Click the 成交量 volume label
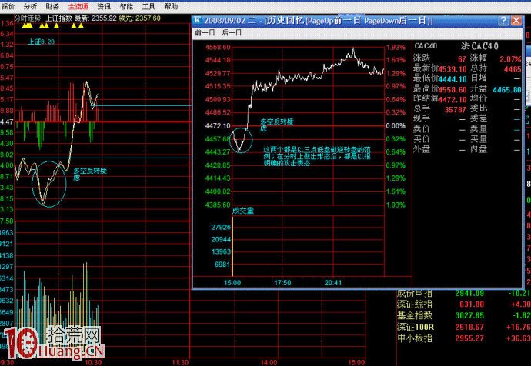 point(243,211)
